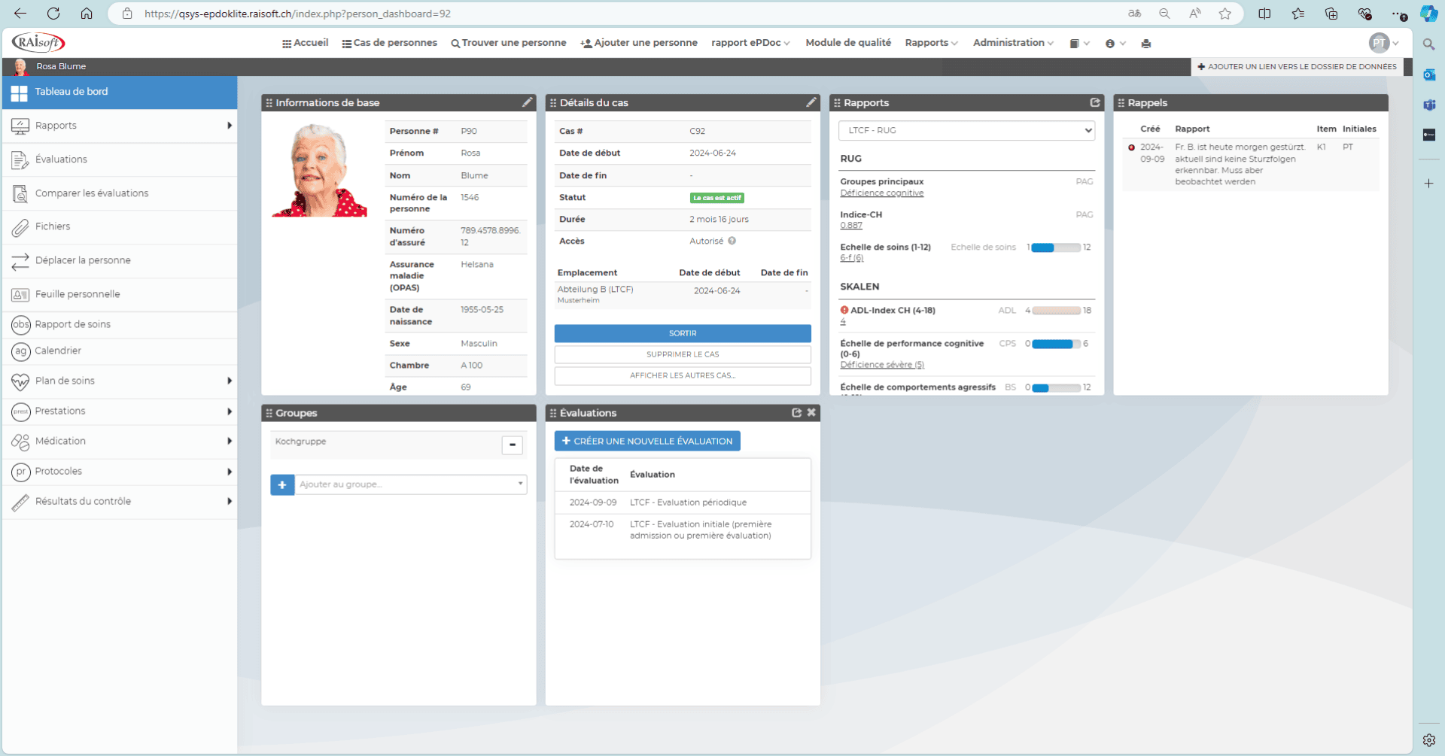Click Rosa Blume's profile photo
The width and height of the screenshot is (1445, 756).
(x=319, y=171)
